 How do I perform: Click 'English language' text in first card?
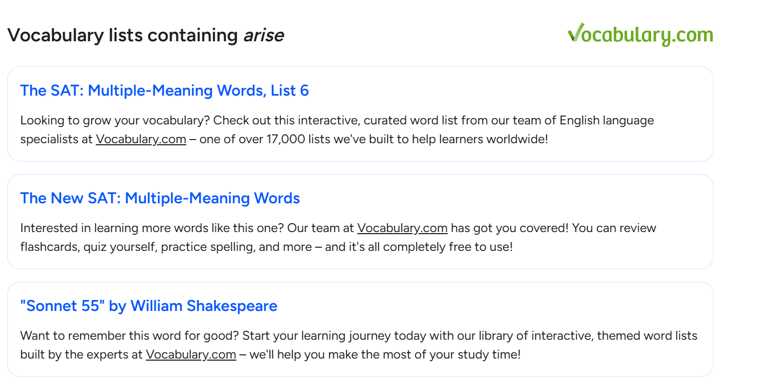(x=607, y=121)
